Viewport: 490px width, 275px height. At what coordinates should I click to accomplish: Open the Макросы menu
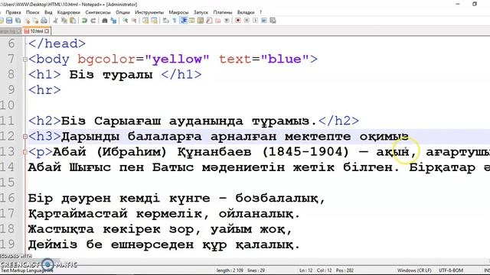pyautogui.click(x=178, y=12)
